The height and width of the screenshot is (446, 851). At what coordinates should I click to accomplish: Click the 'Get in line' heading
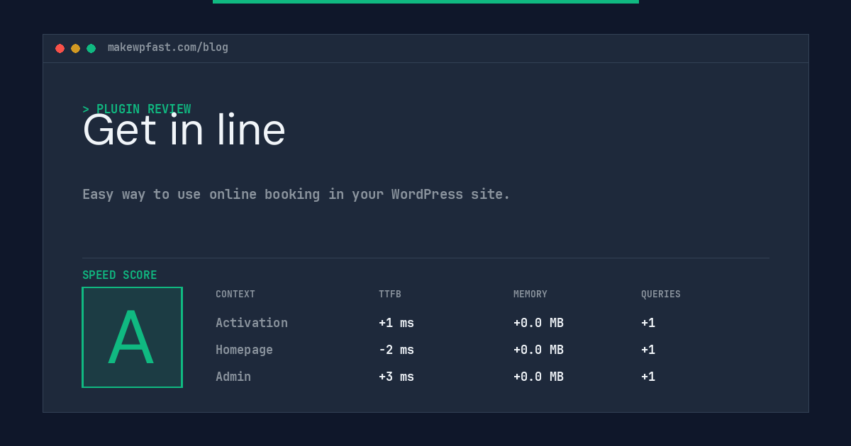click(184, 130)
